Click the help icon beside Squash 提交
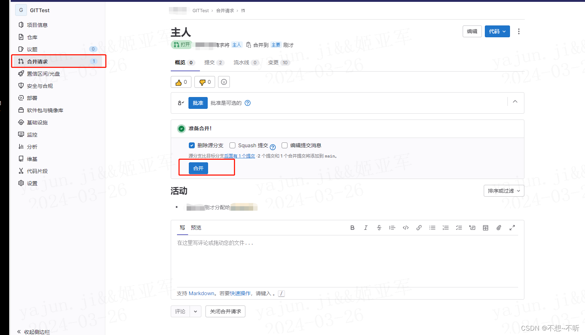The width and height of the screenshot is (585, 335). pos(273,147)
